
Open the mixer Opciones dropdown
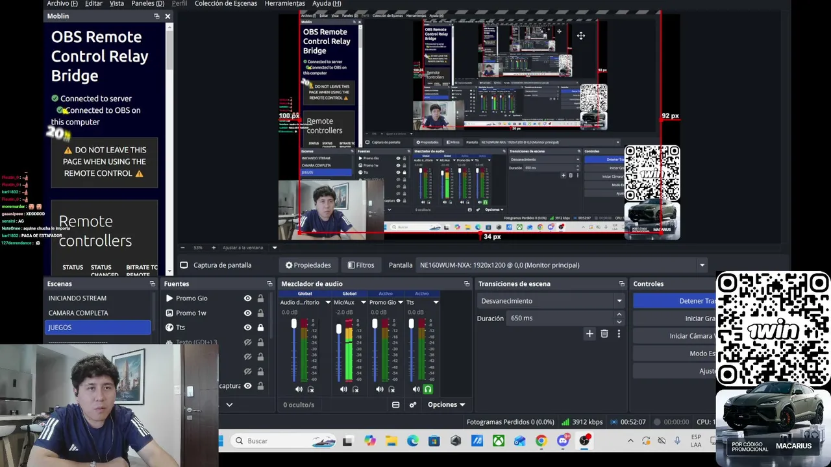[446, 405]
